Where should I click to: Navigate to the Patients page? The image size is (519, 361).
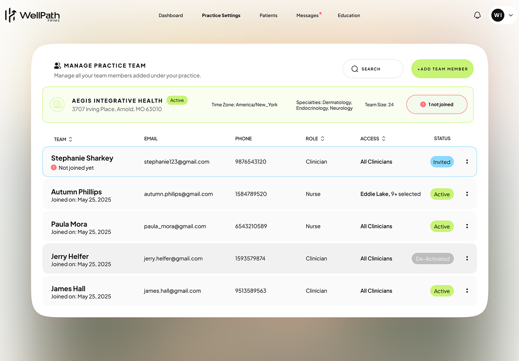pos(268,16)
